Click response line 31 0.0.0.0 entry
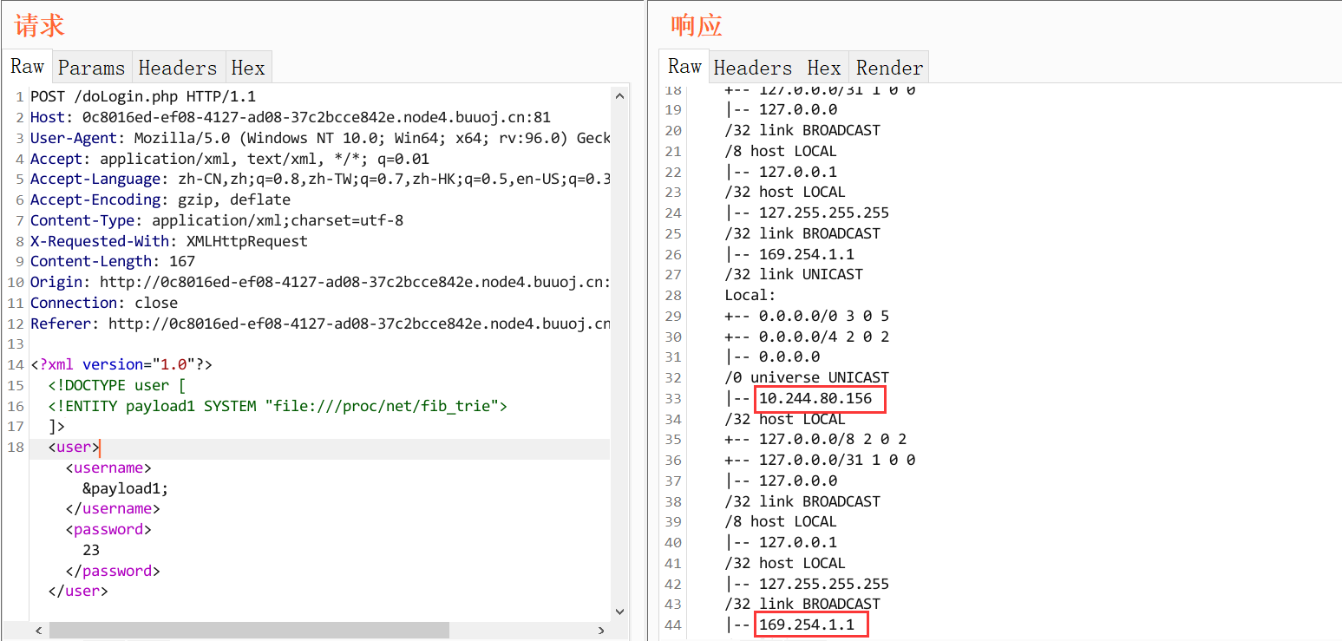 [x=772, y=356]
